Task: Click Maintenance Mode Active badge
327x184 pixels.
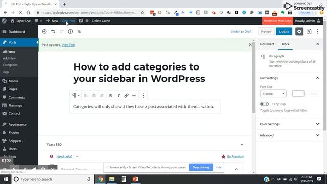Action: tap(277, 21)
